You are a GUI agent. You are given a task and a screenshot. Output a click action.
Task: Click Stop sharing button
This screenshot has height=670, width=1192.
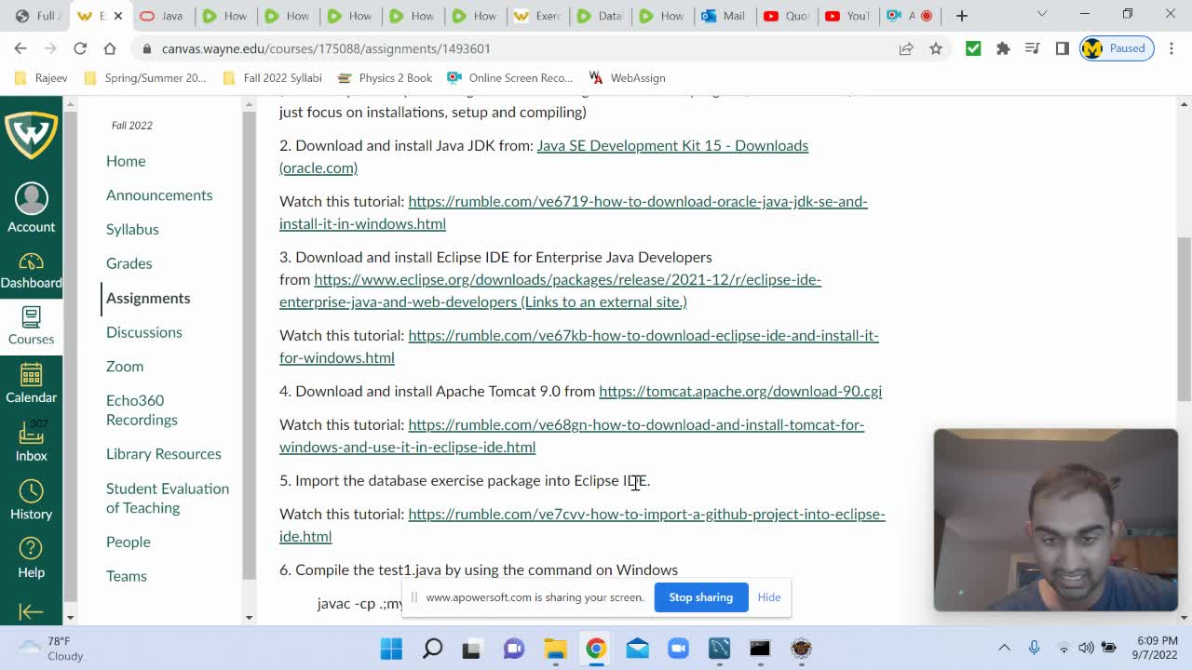tap(700, 597)
